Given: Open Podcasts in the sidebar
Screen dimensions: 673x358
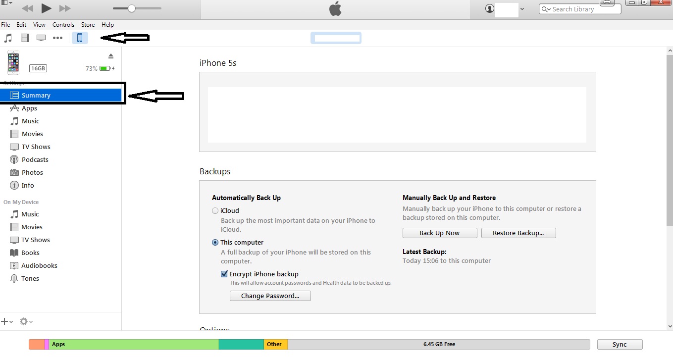Looking at the screenshot, I should pos(35,160).
